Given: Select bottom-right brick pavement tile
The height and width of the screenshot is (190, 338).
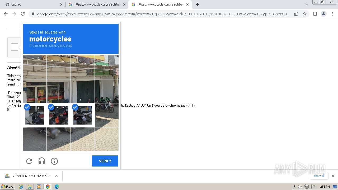Looking at the screenshot, I should point(107,139).
